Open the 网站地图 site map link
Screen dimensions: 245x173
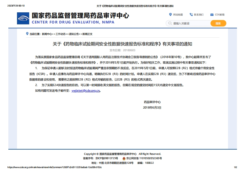click(x=178, y=15)
